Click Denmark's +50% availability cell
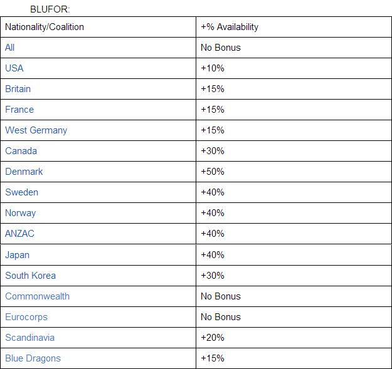The width and height of the screenshot is (392, 369). (213, 172)
